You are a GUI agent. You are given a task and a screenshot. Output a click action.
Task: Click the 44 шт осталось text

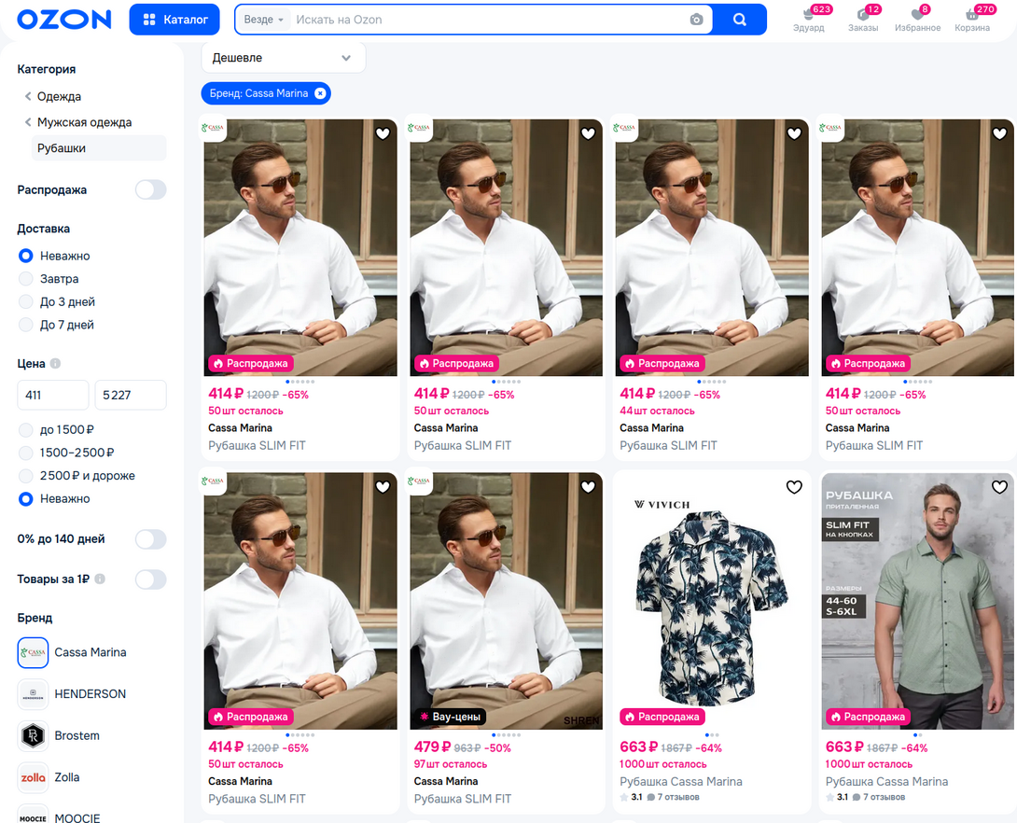click(657, 411)
